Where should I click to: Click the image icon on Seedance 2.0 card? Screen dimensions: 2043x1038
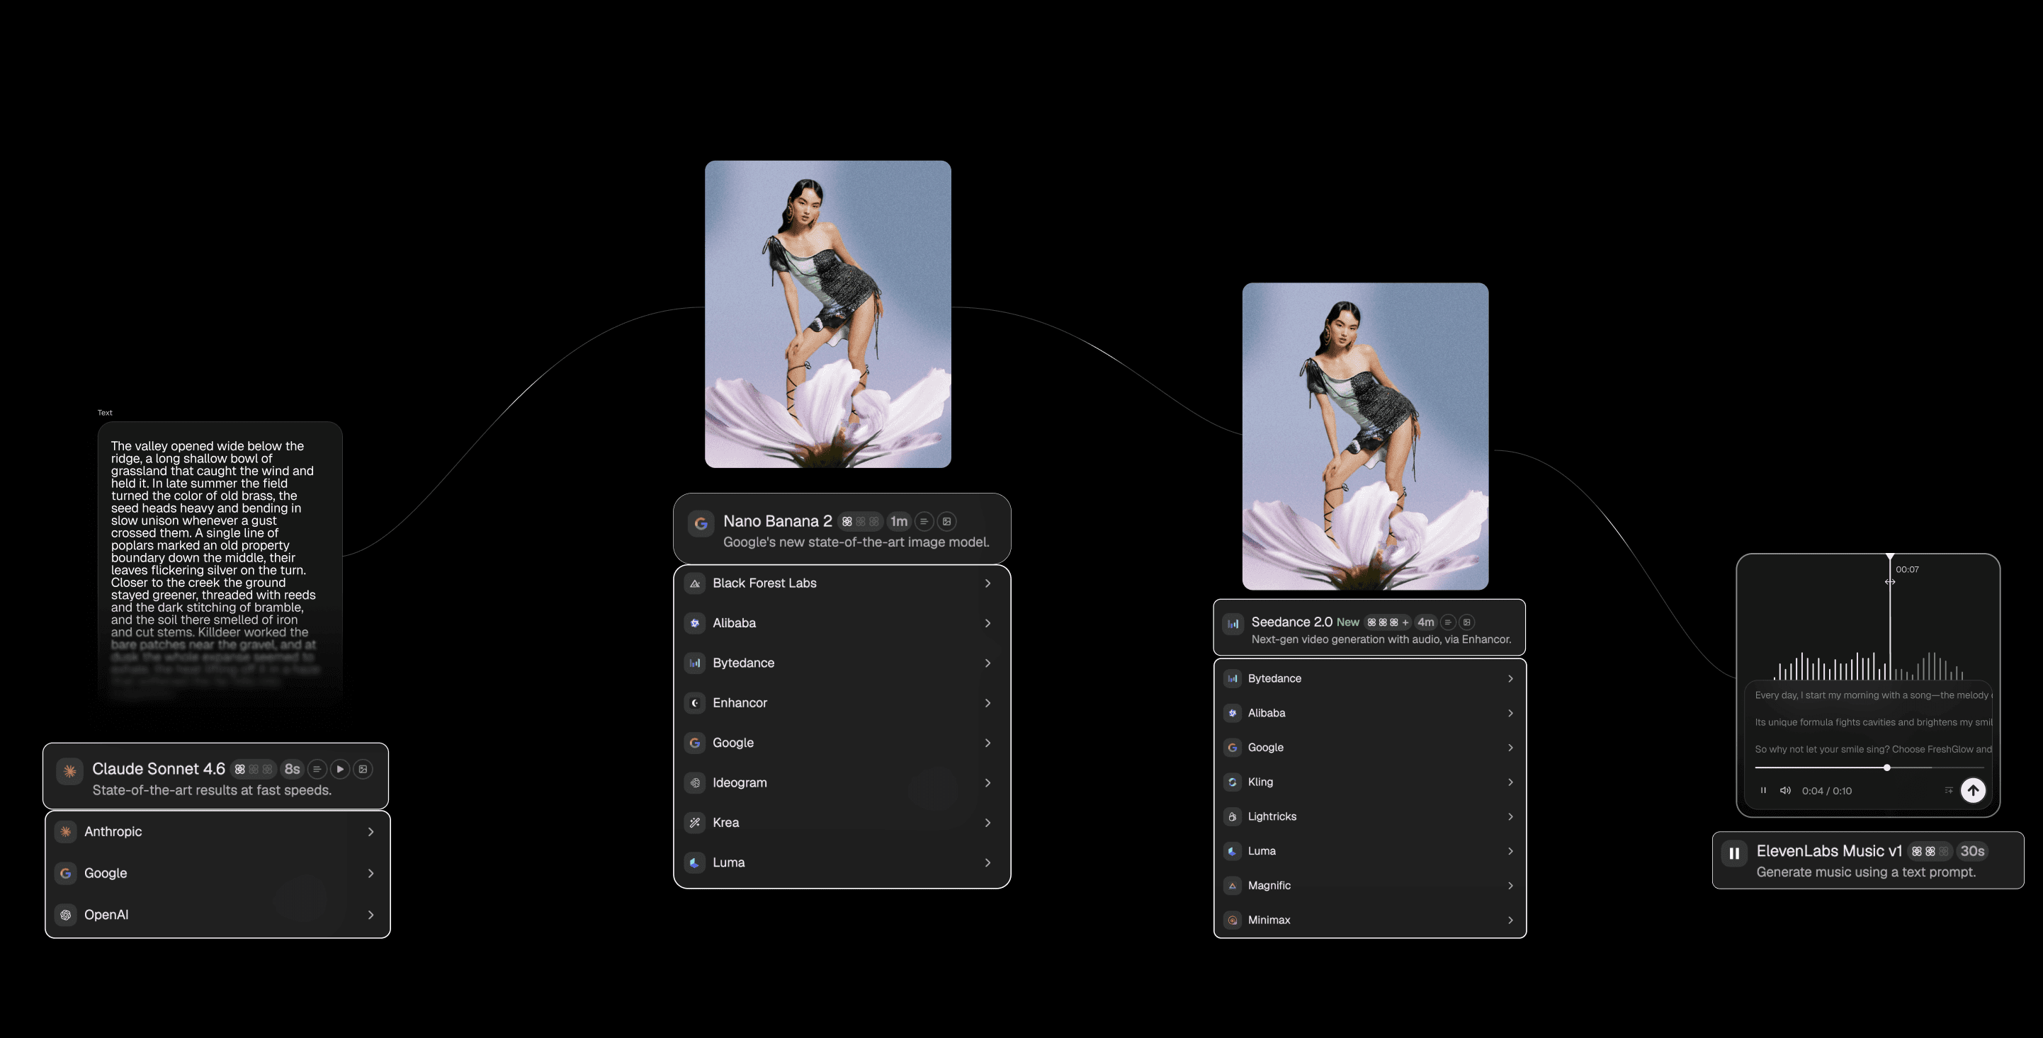tap(1466, 622)
